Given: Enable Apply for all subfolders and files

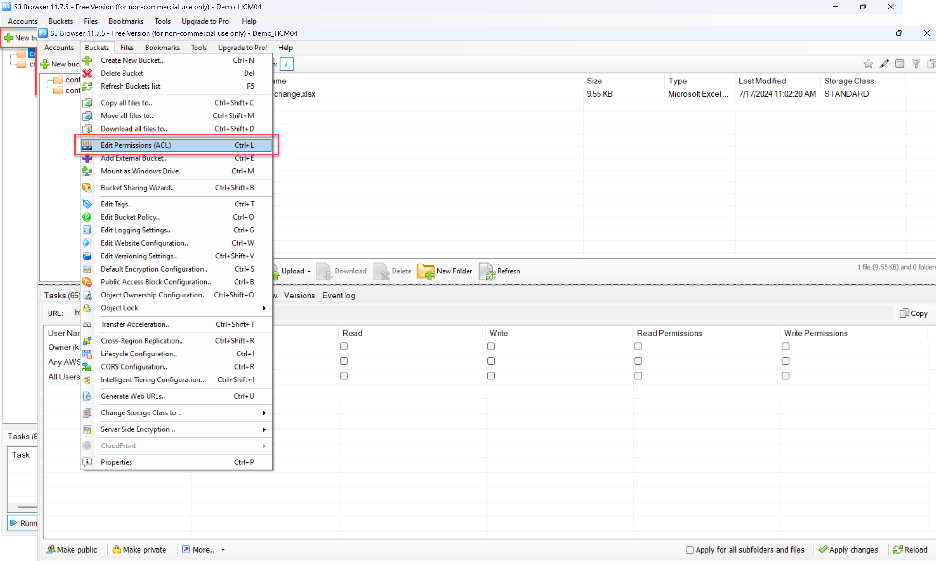Looking at the screenshot, I should point(690,550).
